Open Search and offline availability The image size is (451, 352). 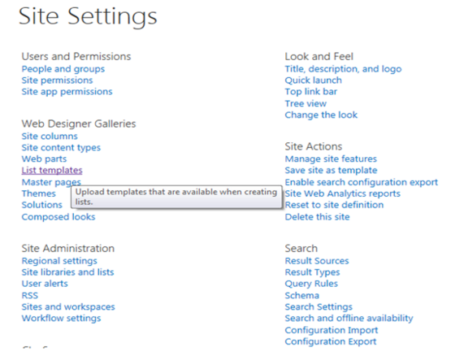click(349, 319)
